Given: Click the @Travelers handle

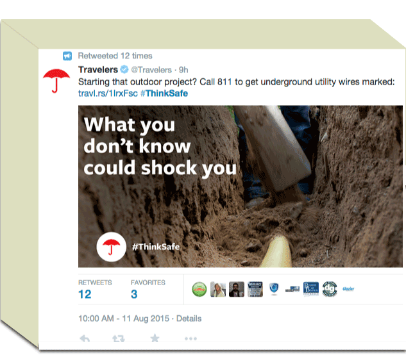Looking at the screenshot, I should 151,70.
